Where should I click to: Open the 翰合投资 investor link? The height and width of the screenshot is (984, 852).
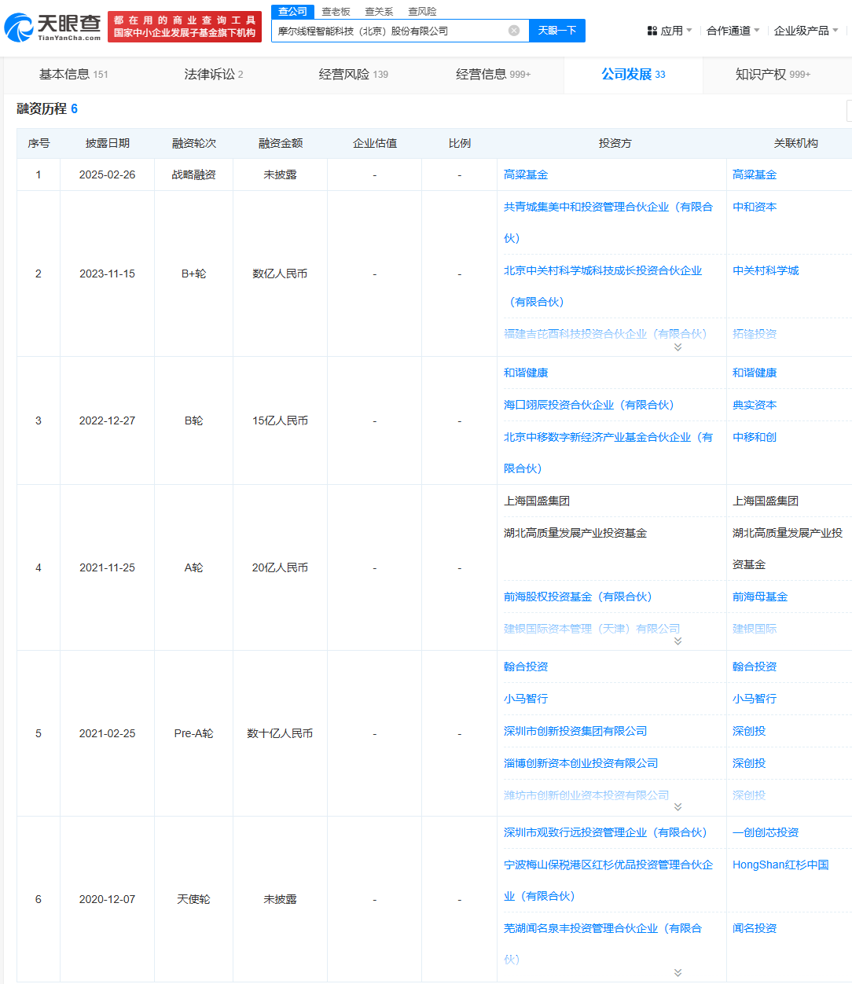tap(526, 666)
